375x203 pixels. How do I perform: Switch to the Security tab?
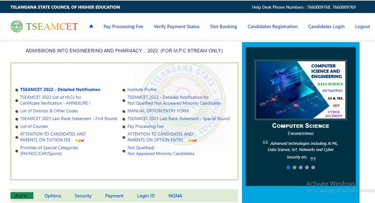click(83, 196)
